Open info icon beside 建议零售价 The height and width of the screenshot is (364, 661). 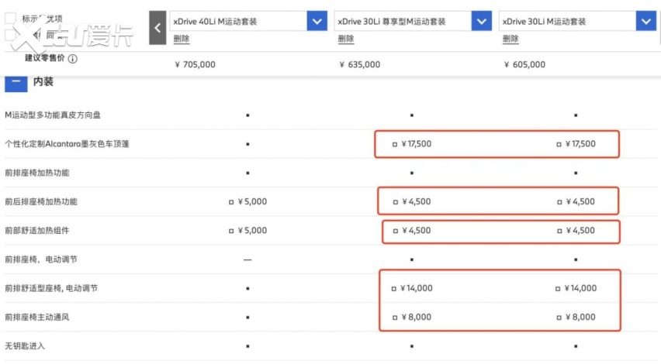point(72,59)
